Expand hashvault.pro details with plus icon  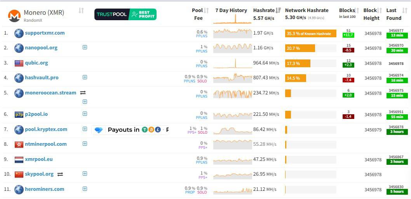[85, 77]
